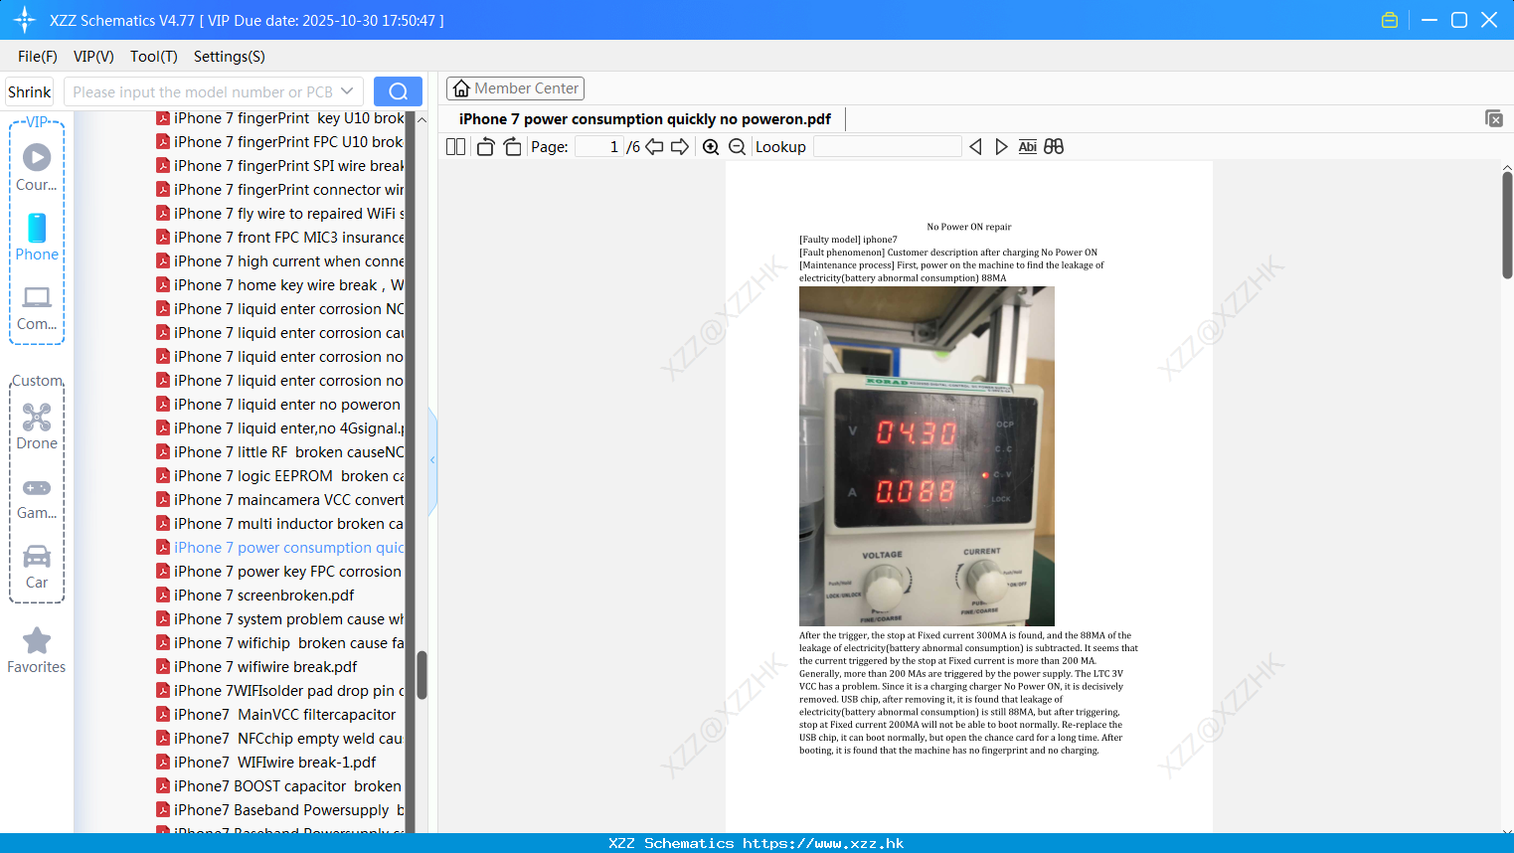Image resolution: width=1514 pixels, height=853 pixels.
Task: Select the Computer category
Action: [x=37, y=307]
